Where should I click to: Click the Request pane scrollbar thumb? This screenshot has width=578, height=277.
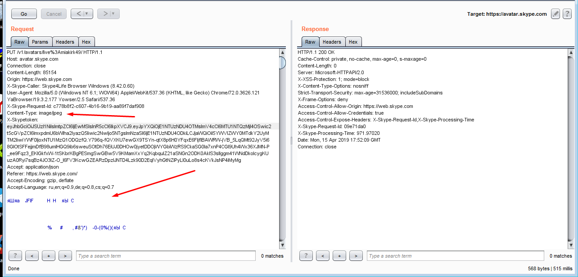coord(282,62)
